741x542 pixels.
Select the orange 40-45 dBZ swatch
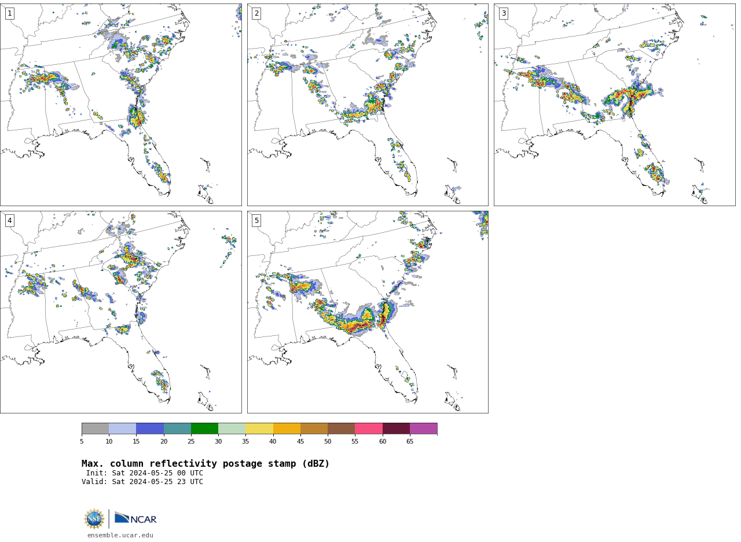tap(287, 429)
